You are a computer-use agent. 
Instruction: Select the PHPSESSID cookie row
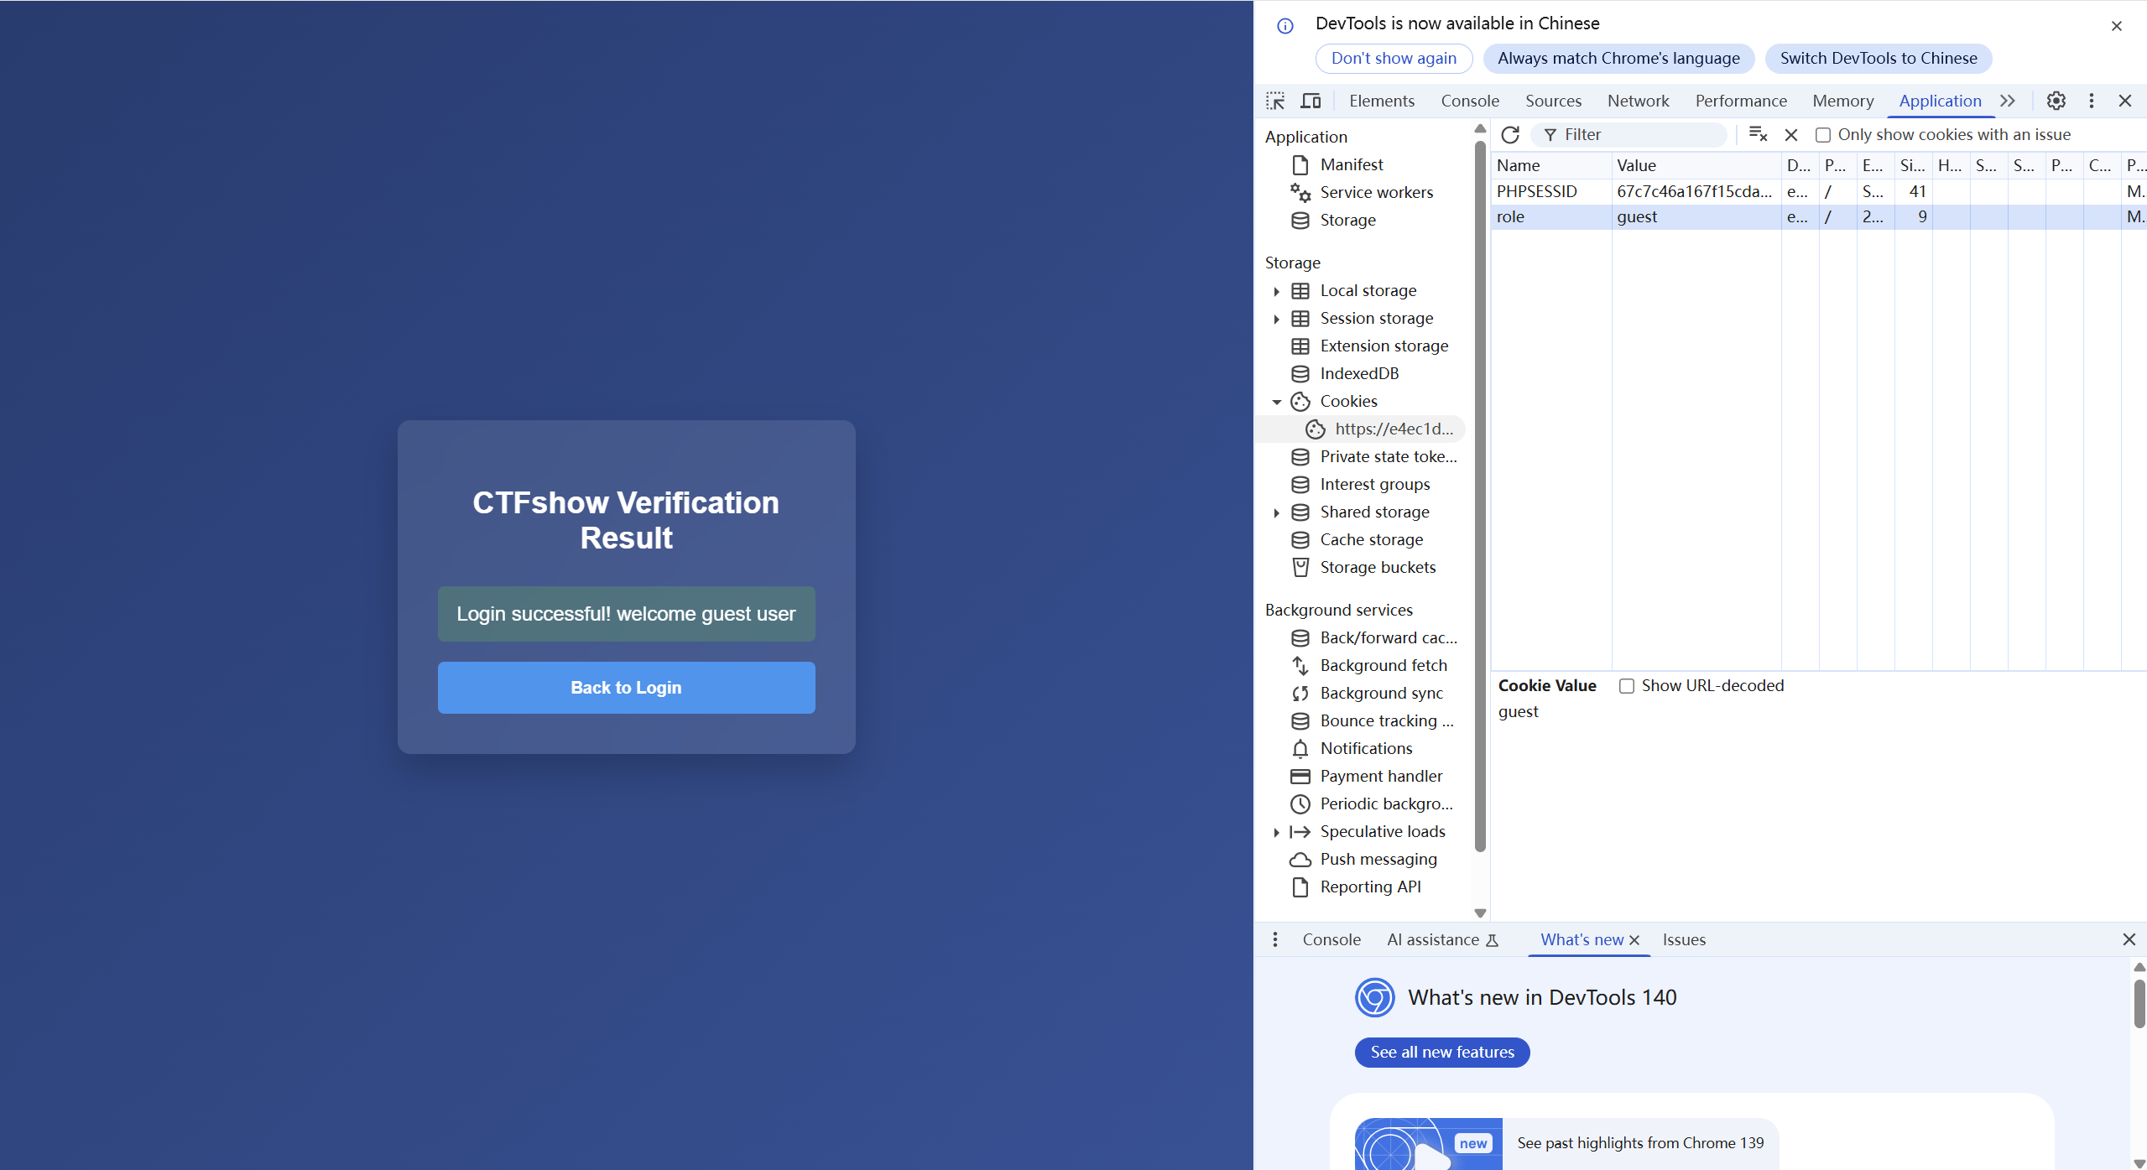pyautogui.click(x=1818, y=192)
